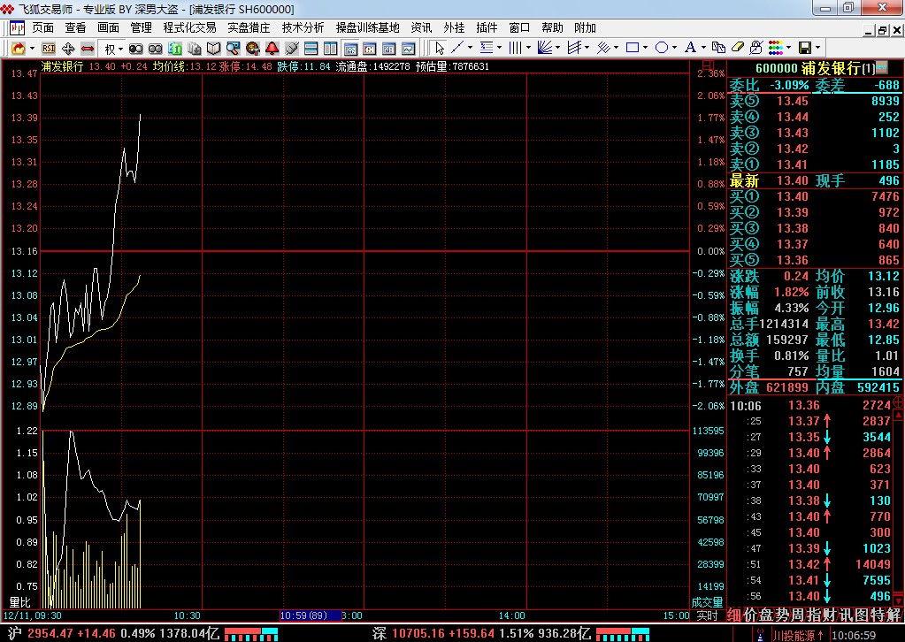
Task: Select the ellipse drawing tool
Action: tap(662, 47)
